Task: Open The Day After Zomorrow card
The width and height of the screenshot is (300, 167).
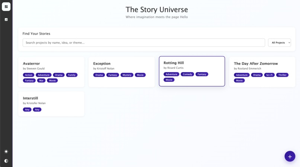Action: (x=262, y=72)
